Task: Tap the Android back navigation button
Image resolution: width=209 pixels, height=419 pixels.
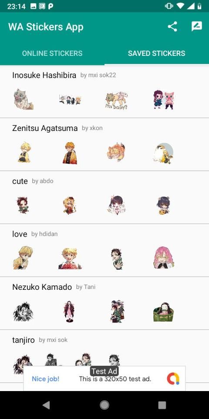Action: coord(47,405)
